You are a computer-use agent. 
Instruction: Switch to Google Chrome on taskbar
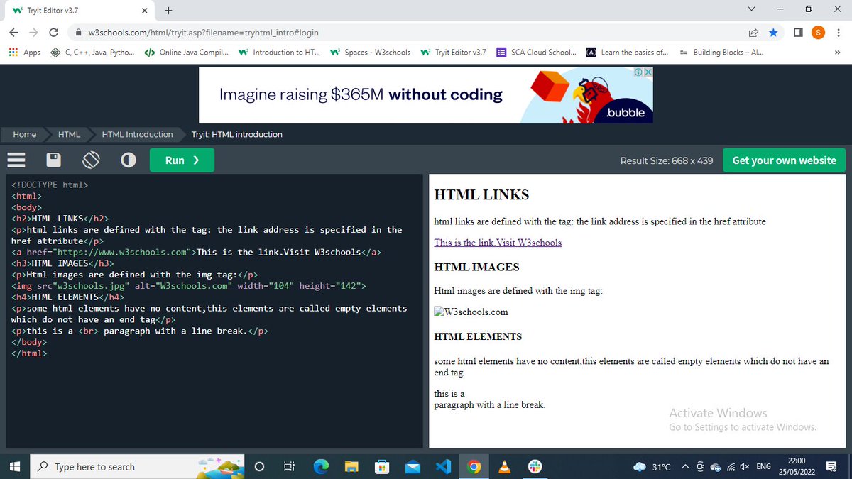(x=474, y=466)
